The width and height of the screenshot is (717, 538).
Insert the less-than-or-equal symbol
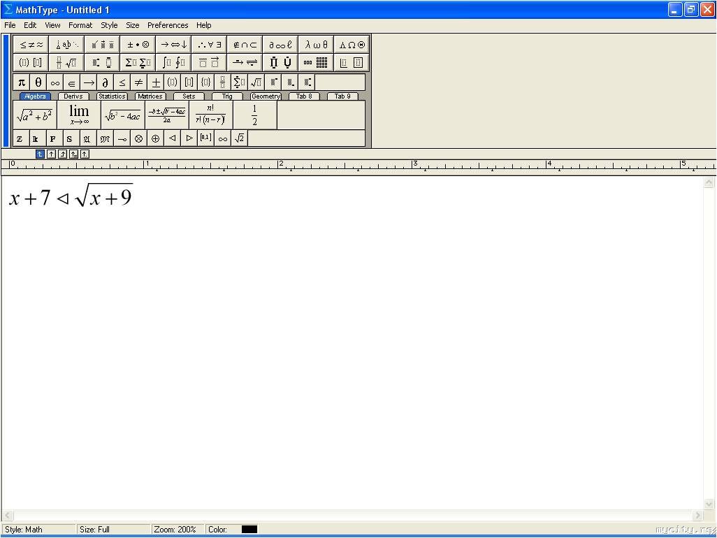click(122, 82)
